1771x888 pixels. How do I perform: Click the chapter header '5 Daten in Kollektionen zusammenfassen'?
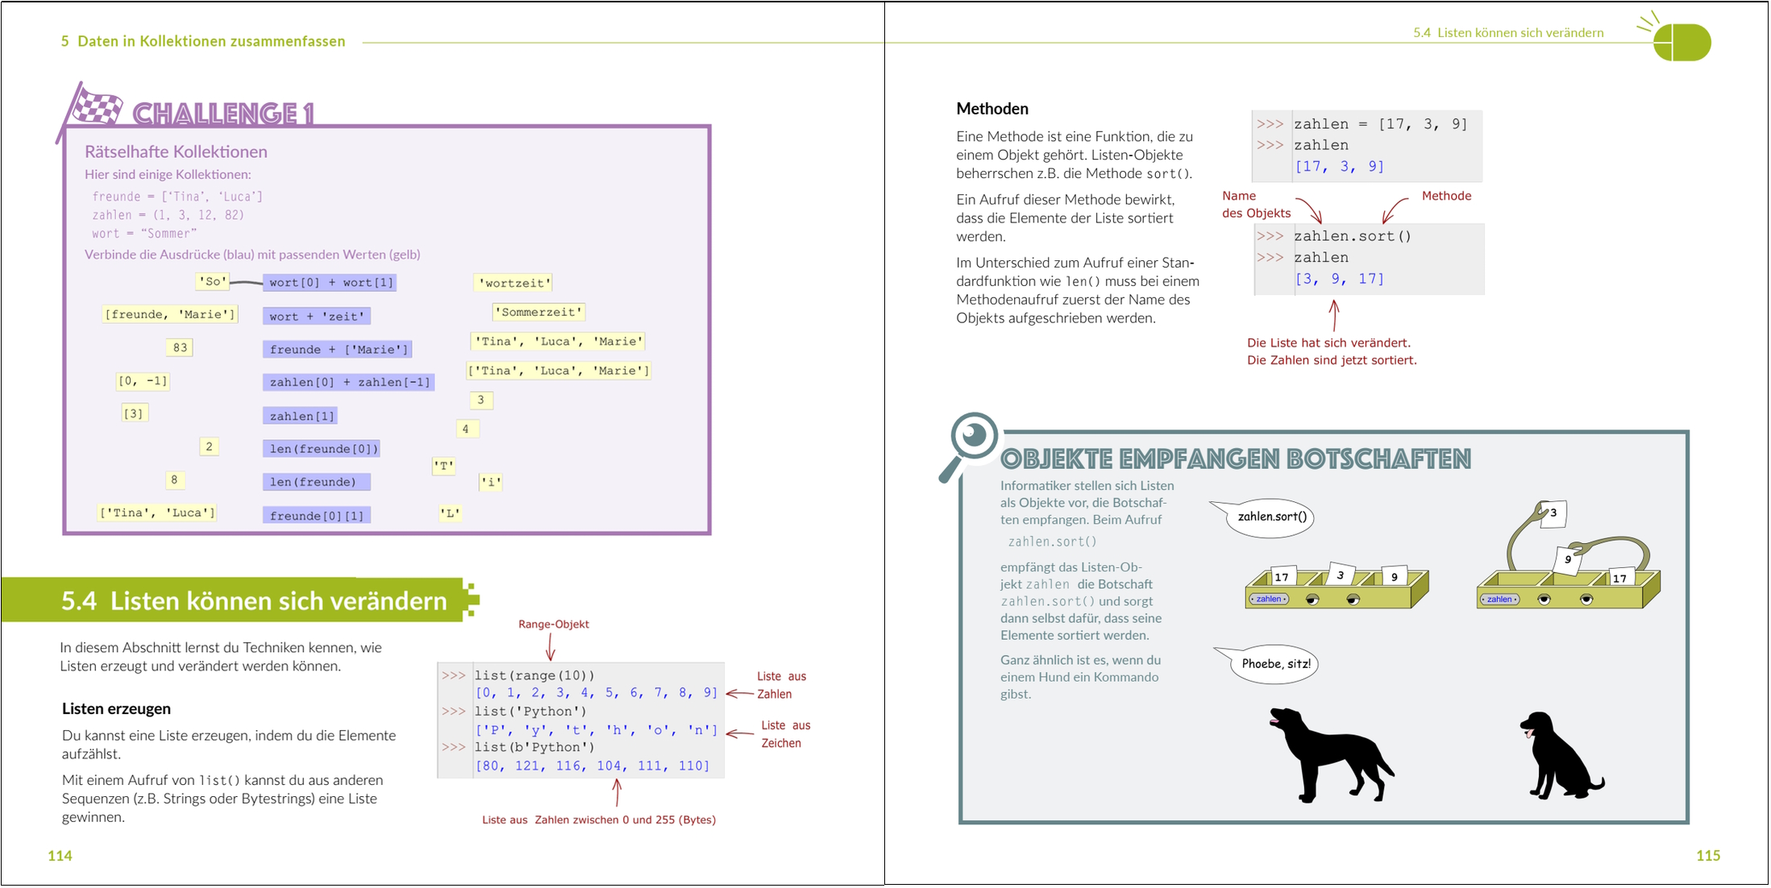click(x=202, y=40)
